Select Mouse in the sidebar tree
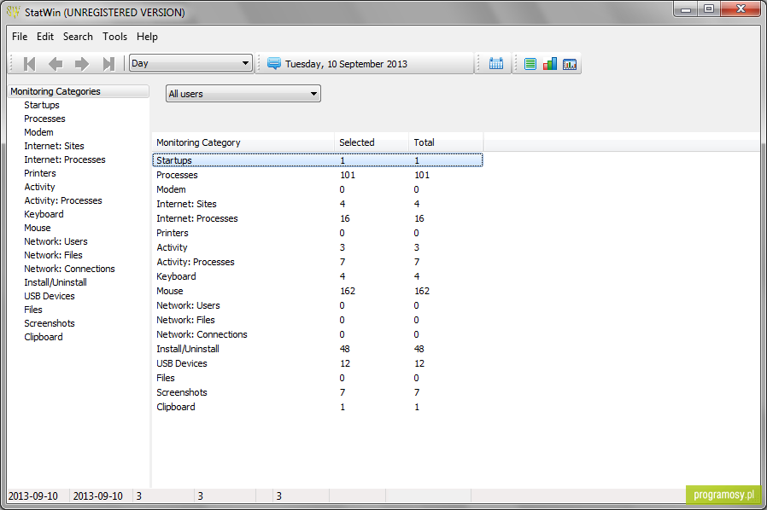Screen dimensions: 767x510 [x=38, y=228]
